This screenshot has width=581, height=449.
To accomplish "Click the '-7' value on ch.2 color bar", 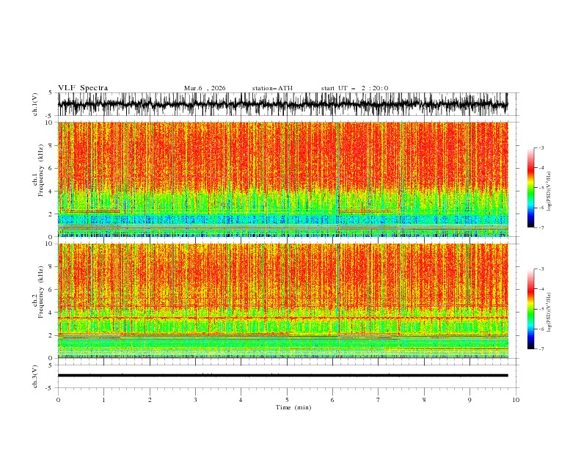I will click(541, 349).
